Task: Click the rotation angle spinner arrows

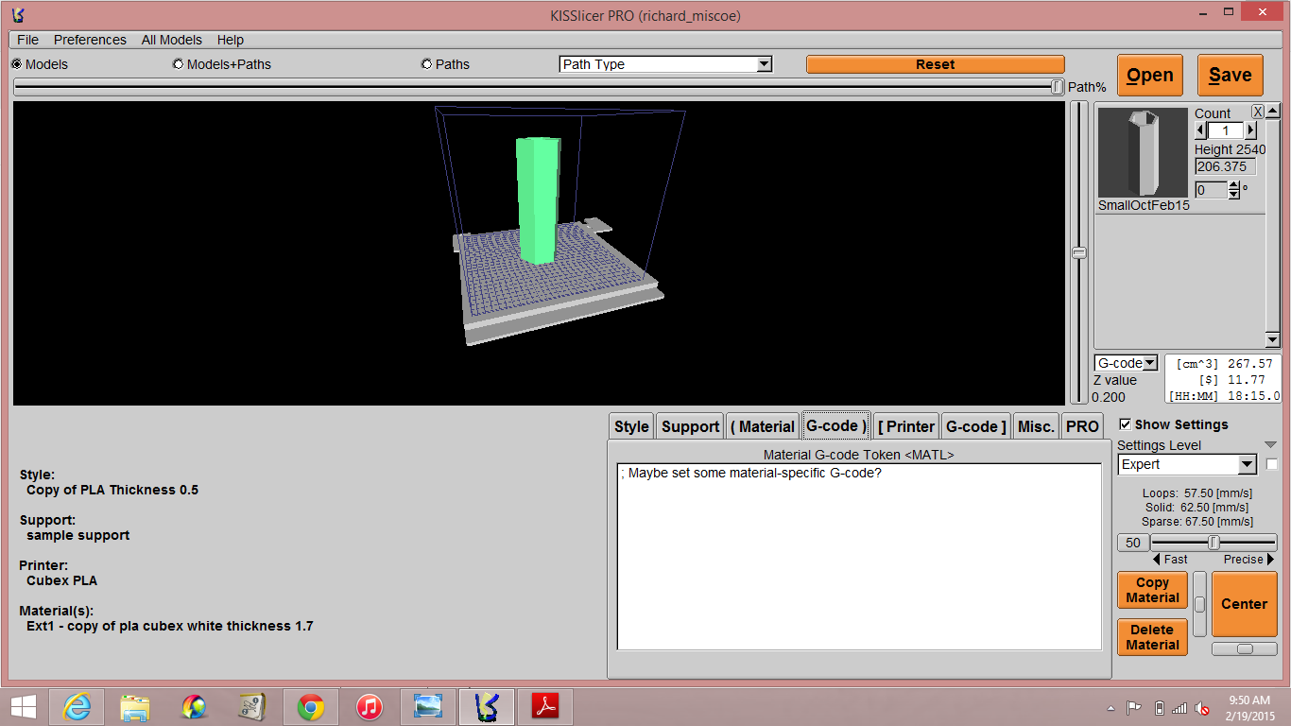Action: click(x=1233, y=190)
